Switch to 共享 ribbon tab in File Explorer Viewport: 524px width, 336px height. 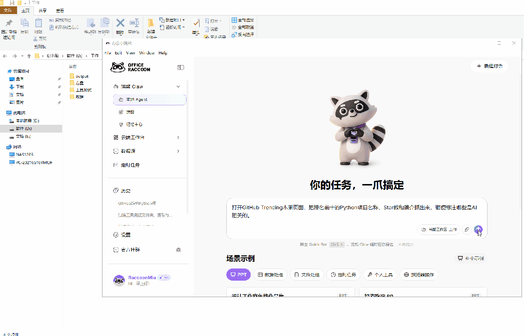click(x=42, y=11)
